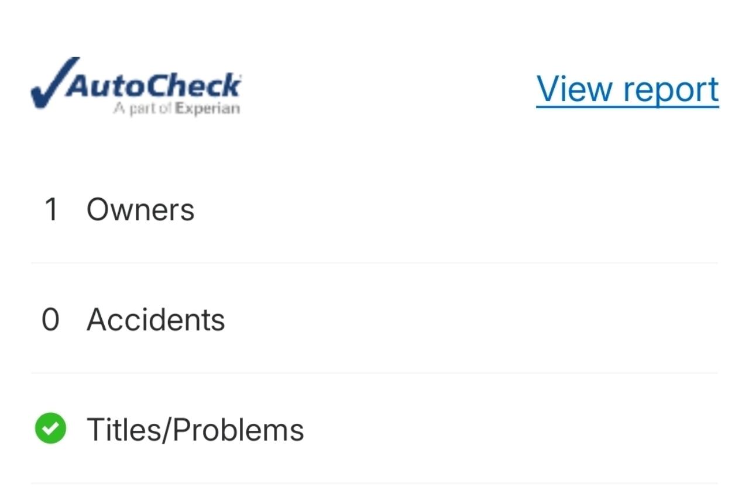
Task: Click the divider line below Titles/Problems
Action: pos(374,483)
